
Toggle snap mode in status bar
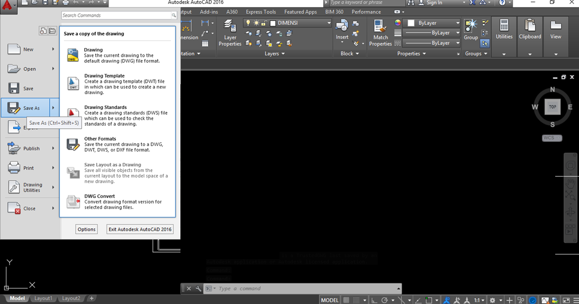click(356, 300)
